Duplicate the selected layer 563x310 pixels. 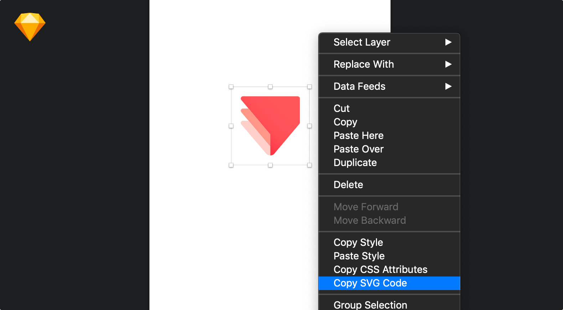tap(389, 162)
